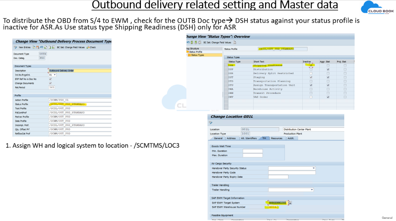Switch to the Alt. Identifiers tab
This screenshot has height=221, width=396.
(249, 138)
